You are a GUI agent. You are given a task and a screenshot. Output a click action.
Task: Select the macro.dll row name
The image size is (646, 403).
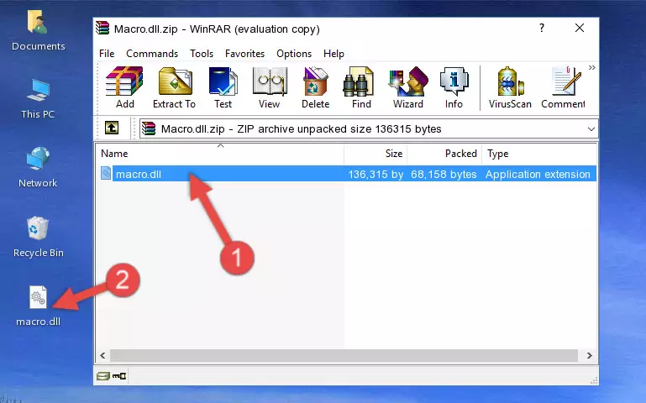tap(139, 174)
